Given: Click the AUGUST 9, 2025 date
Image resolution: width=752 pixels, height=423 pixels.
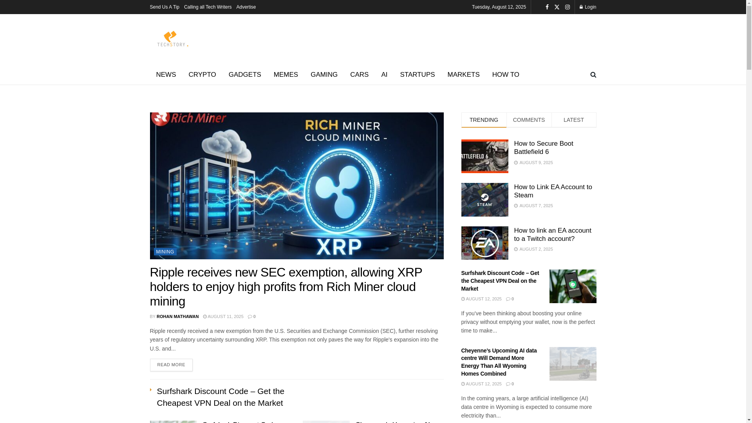Looking at the screenshot, I should tap(533, 163).
